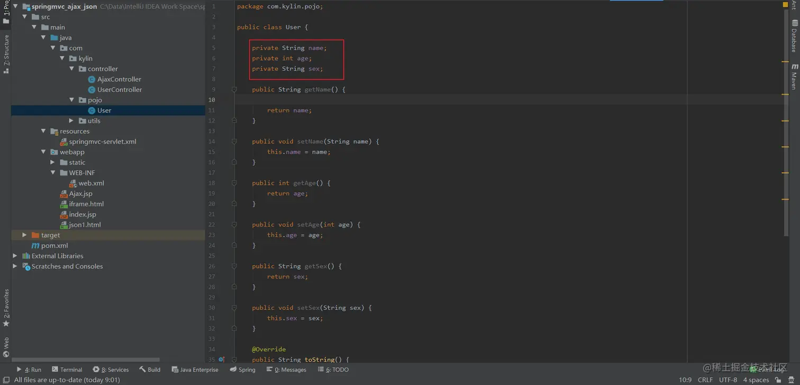The image size is (800, 385).
Task: Expand the static folder
Action: pos(53,162)
